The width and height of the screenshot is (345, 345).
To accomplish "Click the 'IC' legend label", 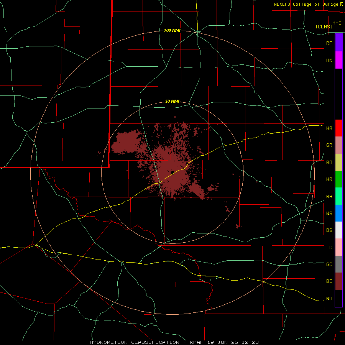I will tap(329, 248).
